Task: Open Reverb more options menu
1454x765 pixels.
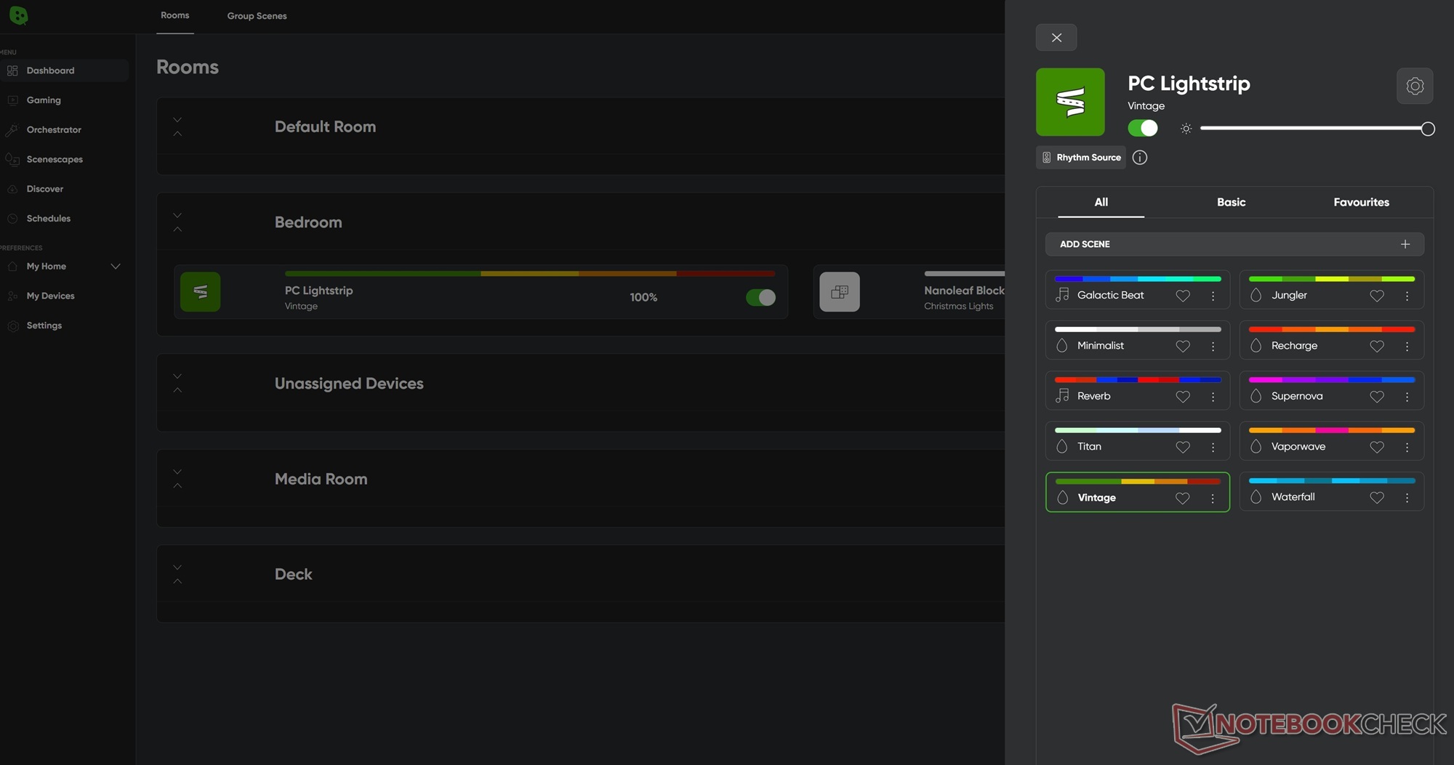Action: pos(1213,397)
